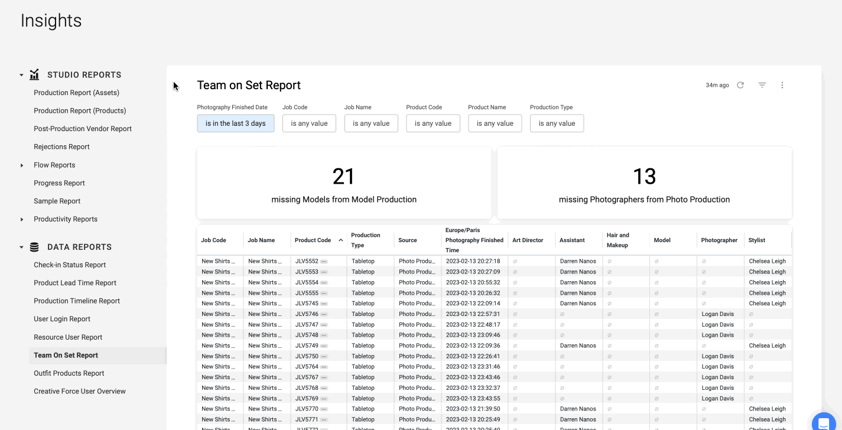Open the Job Code filter dropdown
Viewport: 842px width, 430px height.
[x=309, y=123]
